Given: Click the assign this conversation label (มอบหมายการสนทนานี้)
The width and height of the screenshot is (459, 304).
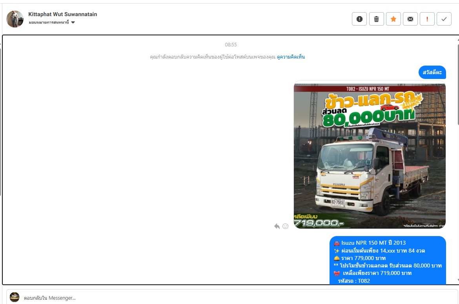Looking at the screenshot, I should click(x=49, y=22).
